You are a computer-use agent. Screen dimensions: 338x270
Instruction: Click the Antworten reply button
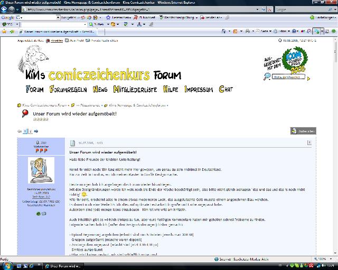303,131
